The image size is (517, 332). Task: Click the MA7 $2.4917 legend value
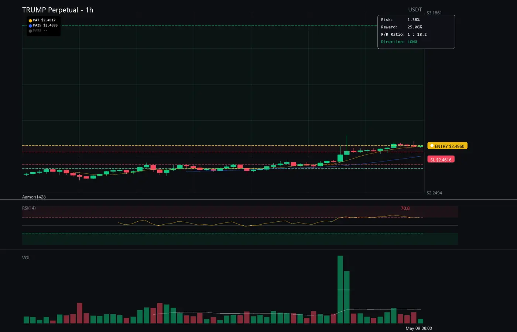[44, 20]
